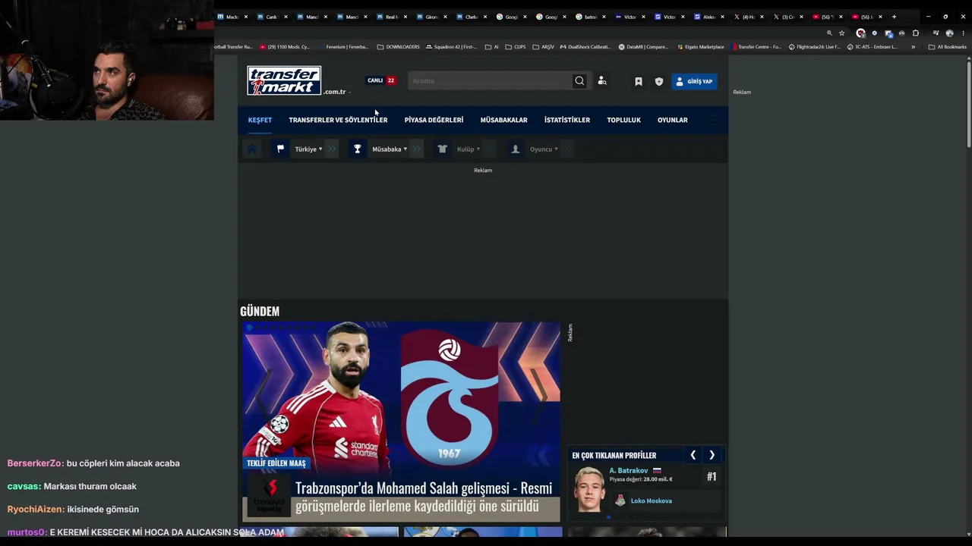
Task: Show more bookmarks with the overflow chevron
Action: 913,47
